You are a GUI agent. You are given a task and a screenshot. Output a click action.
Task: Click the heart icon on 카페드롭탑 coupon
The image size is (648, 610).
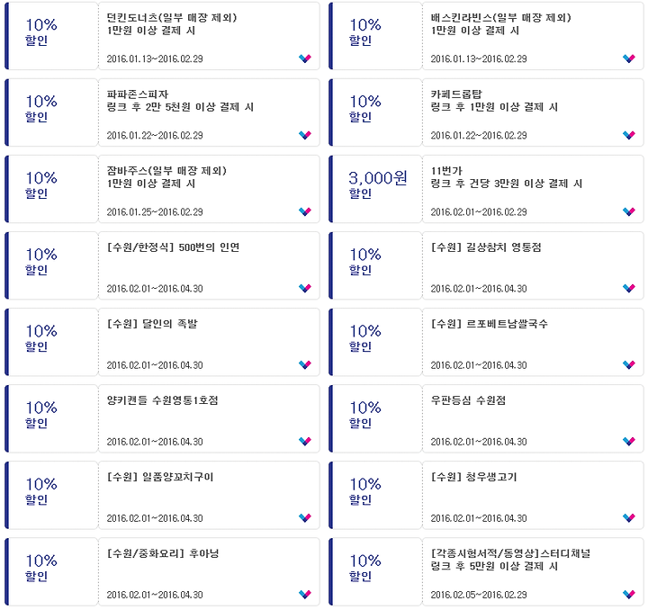click(629, 135)
